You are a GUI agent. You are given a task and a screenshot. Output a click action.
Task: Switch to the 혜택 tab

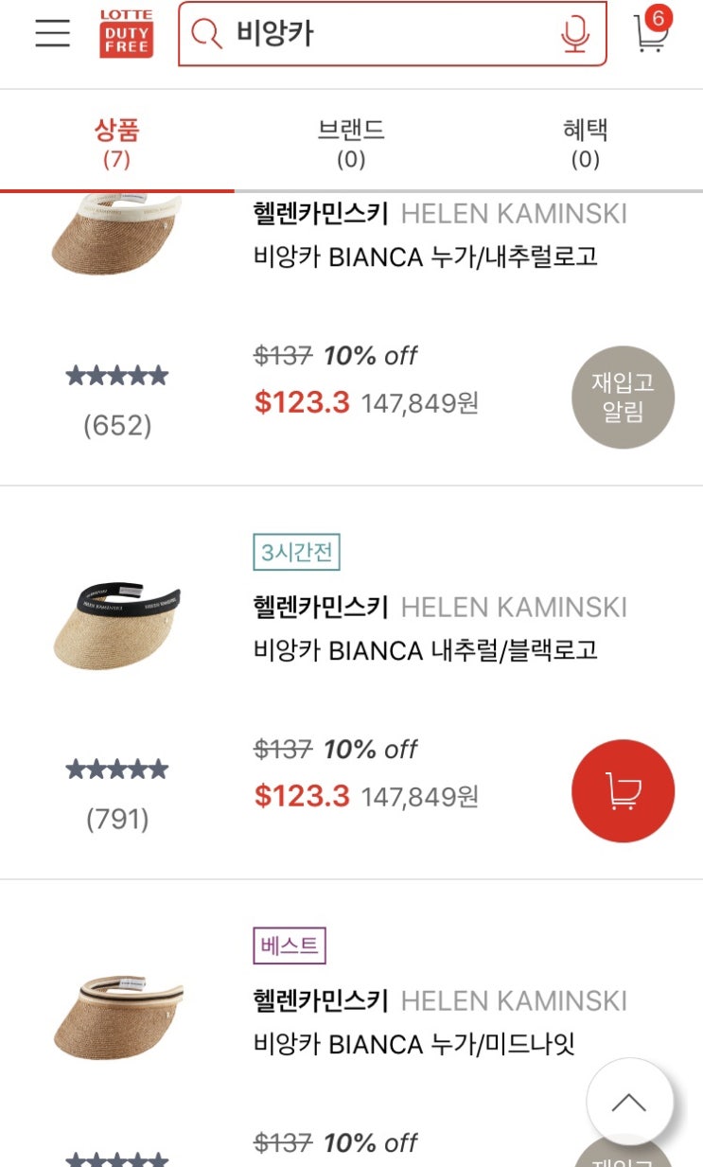(585, 142)
